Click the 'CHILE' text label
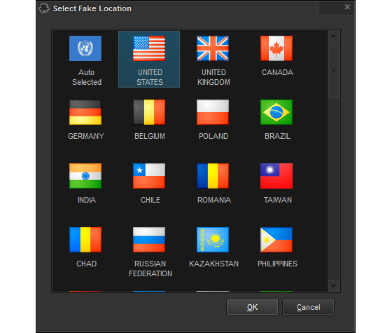The image size is (392, 333). (x=150, y=200)
